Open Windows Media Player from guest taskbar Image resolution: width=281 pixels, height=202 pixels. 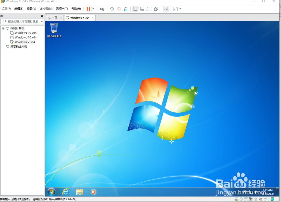[93, 192]
